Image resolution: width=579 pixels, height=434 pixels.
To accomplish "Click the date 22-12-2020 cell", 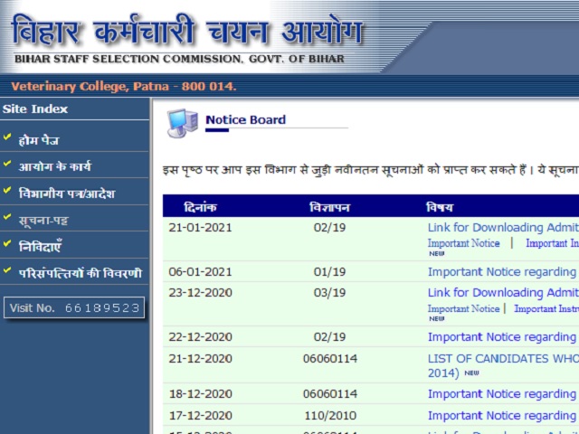I will 200,337.
